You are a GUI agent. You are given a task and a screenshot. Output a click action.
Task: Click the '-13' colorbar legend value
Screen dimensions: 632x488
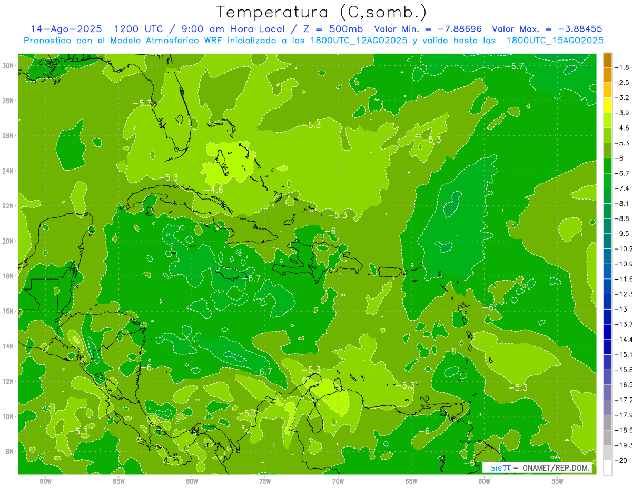(621, 309)
